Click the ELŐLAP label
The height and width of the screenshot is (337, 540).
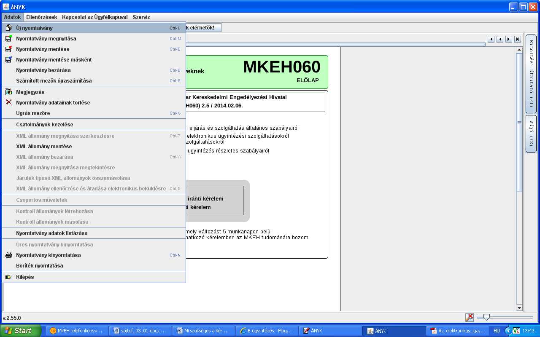coord(308,80)
